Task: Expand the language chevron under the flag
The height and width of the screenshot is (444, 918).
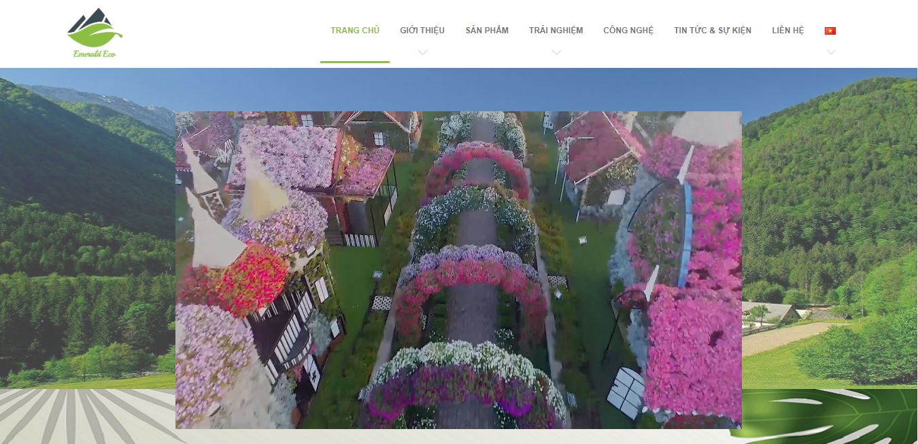Action: pos(830,53)
